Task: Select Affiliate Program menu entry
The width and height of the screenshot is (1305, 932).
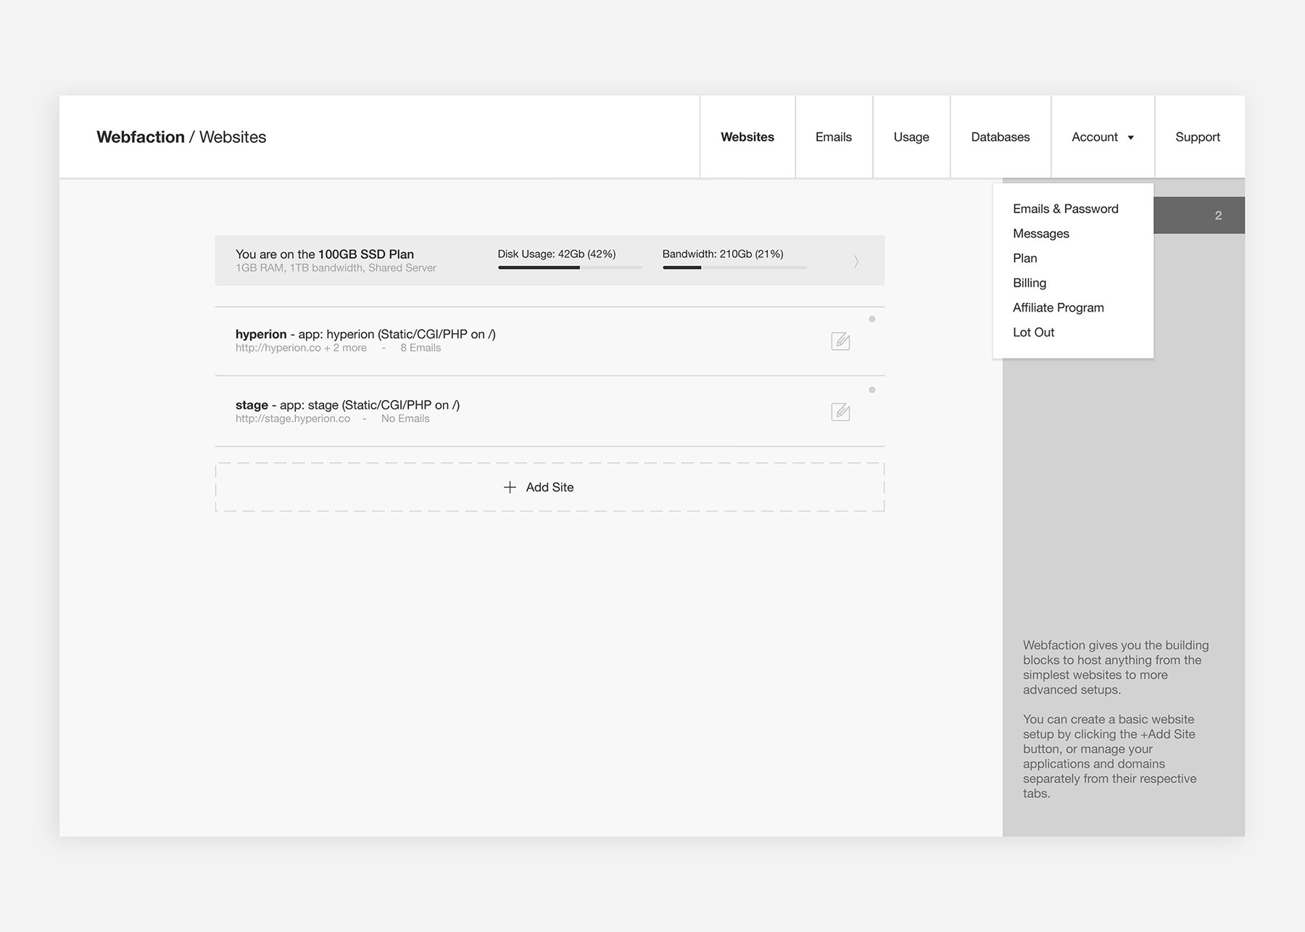Action: pyautogui.click(x=1058, y=307)
